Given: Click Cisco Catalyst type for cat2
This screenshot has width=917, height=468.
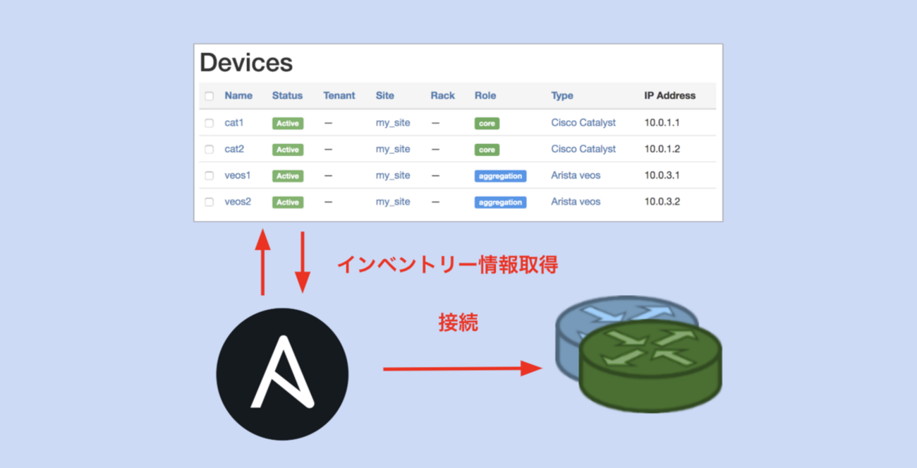Looking at the screenshot, I should tap(583, 149).
